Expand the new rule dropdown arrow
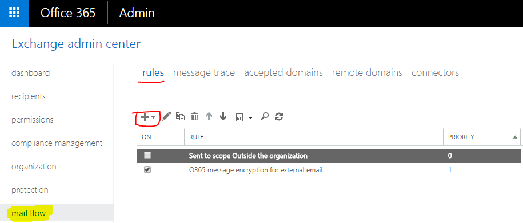523x223 pixels. pos(153,117)
